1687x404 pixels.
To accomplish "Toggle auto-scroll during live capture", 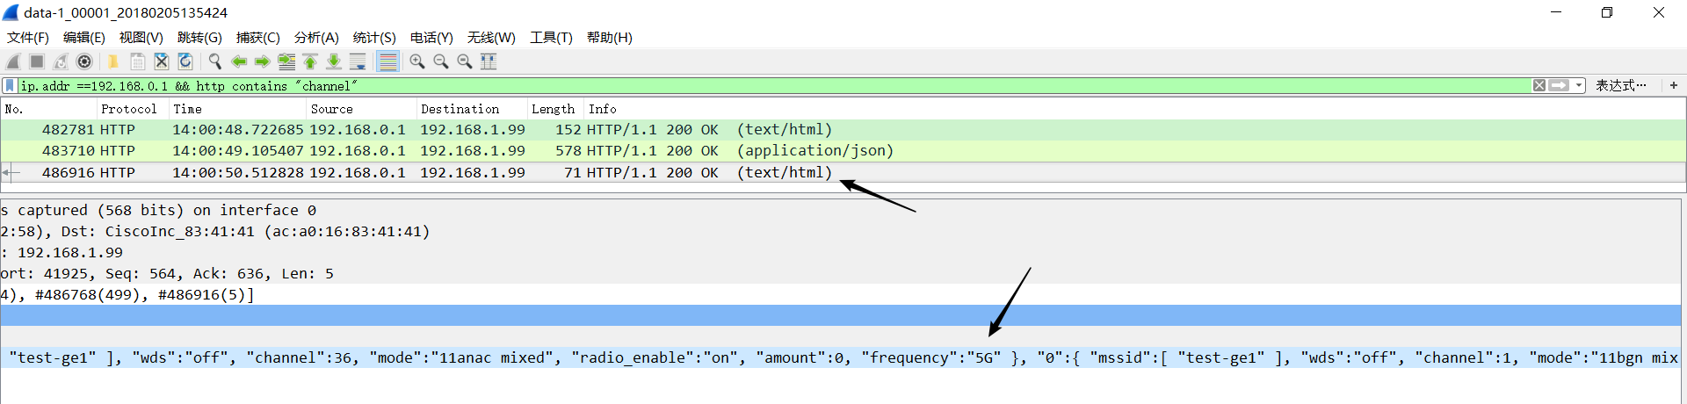I will tap(358, 61).
